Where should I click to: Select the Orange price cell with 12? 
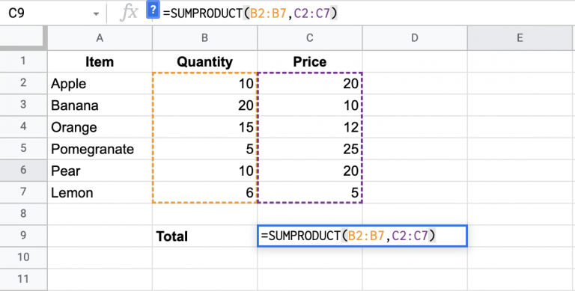310,127
